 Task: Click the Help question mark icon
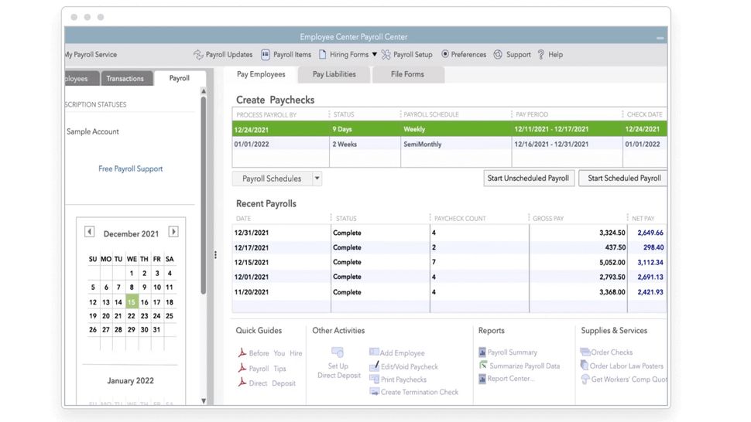click(541, 54)
